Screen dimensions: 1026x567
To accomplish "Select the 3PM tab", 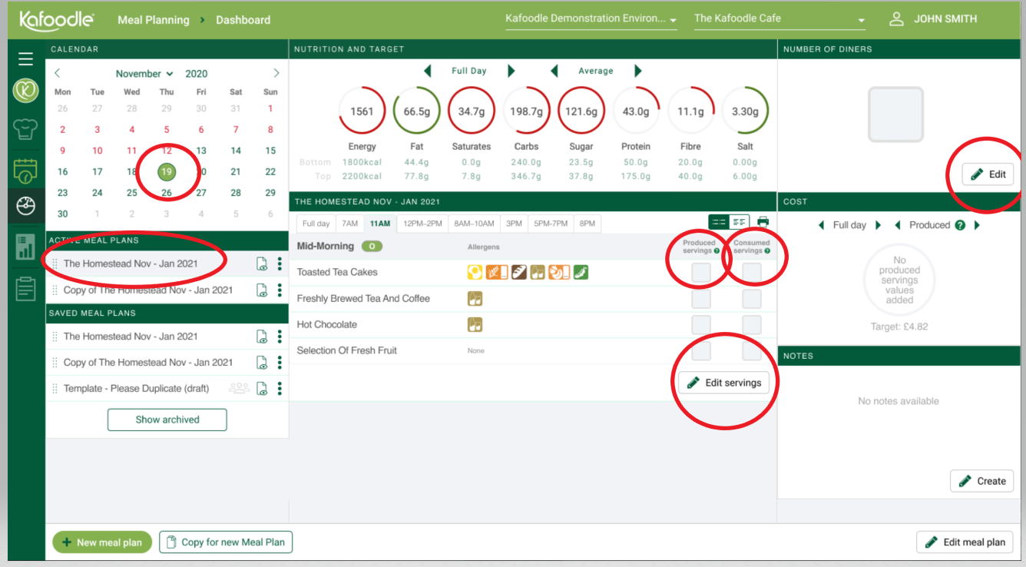I will click(515, 224).
